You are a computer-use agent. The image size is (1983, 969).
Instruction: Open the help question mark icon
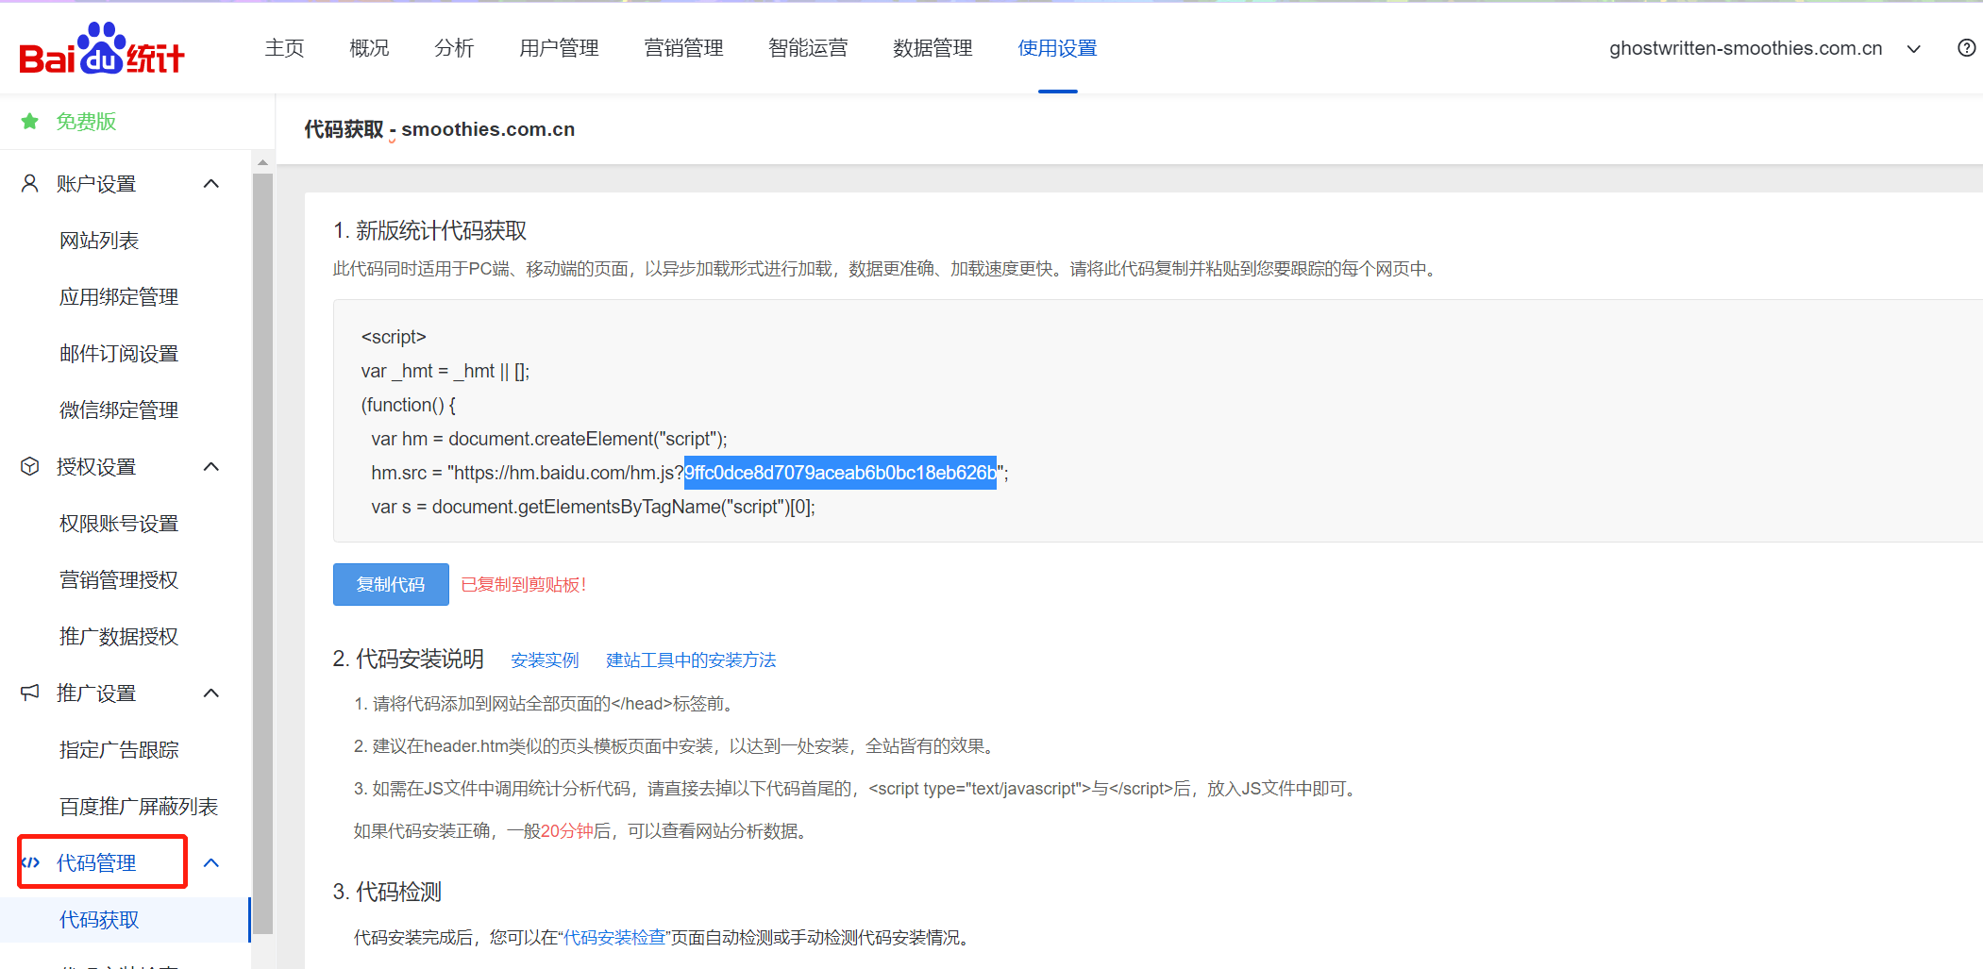[1966, 48]
